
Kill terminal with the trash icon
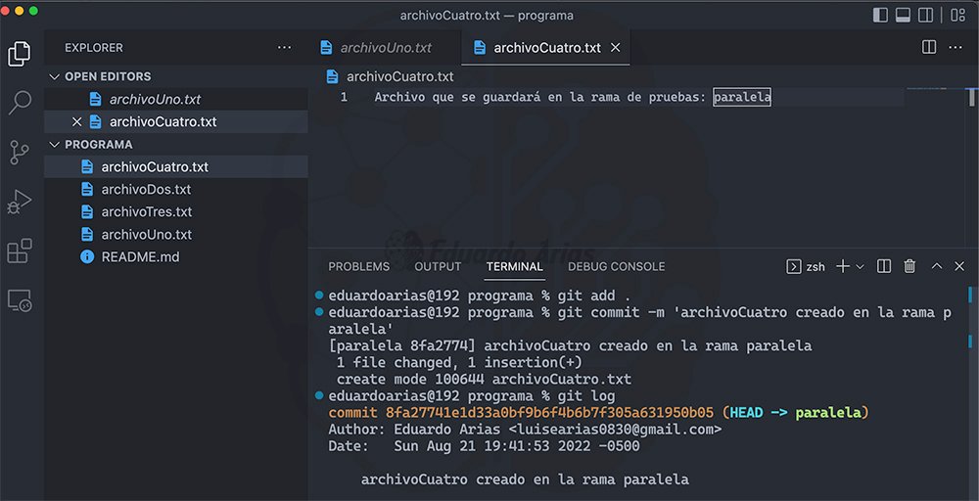[909, 266]
